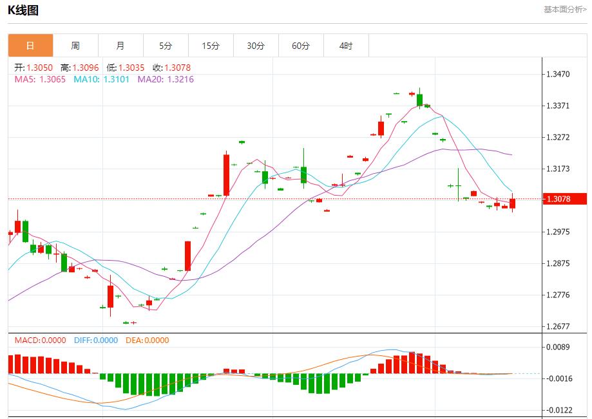Click the MACD indicator label
The width and height of the screenshot is (592, 419).
(x=40, y=340)
